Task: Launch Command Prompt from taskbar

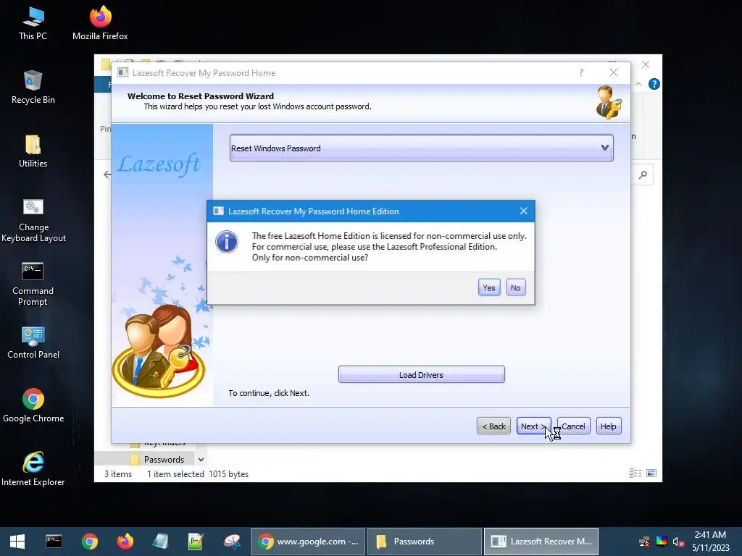Action: click(x=54, y=542)
